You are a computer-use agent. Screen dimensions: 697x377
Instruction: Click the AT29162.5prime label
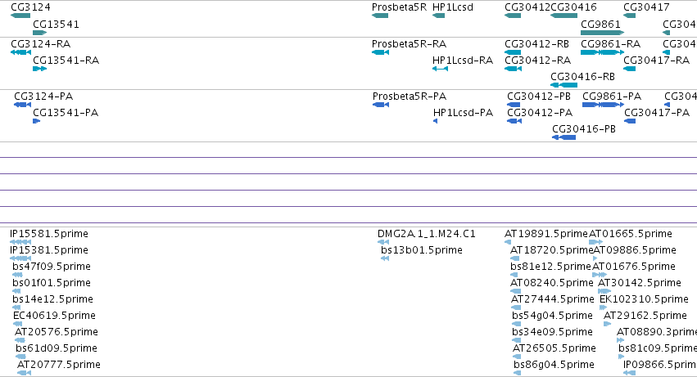[645, 316]
